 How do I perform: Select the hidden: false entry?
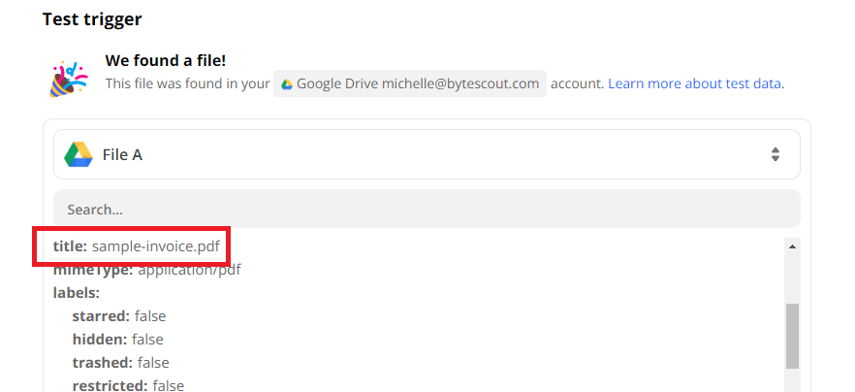[x=117, y=340]
